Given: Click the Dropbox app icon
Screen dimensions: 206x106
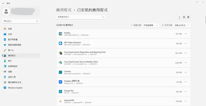Looking at the screenshot, I should [60, 82].
